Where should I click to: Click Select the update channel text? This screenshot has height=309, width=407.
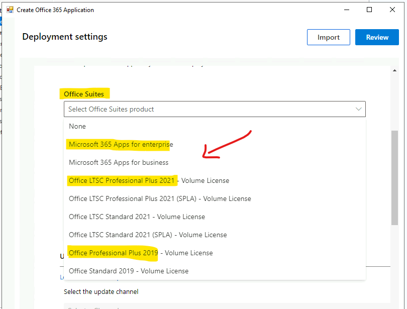[100, 291]
